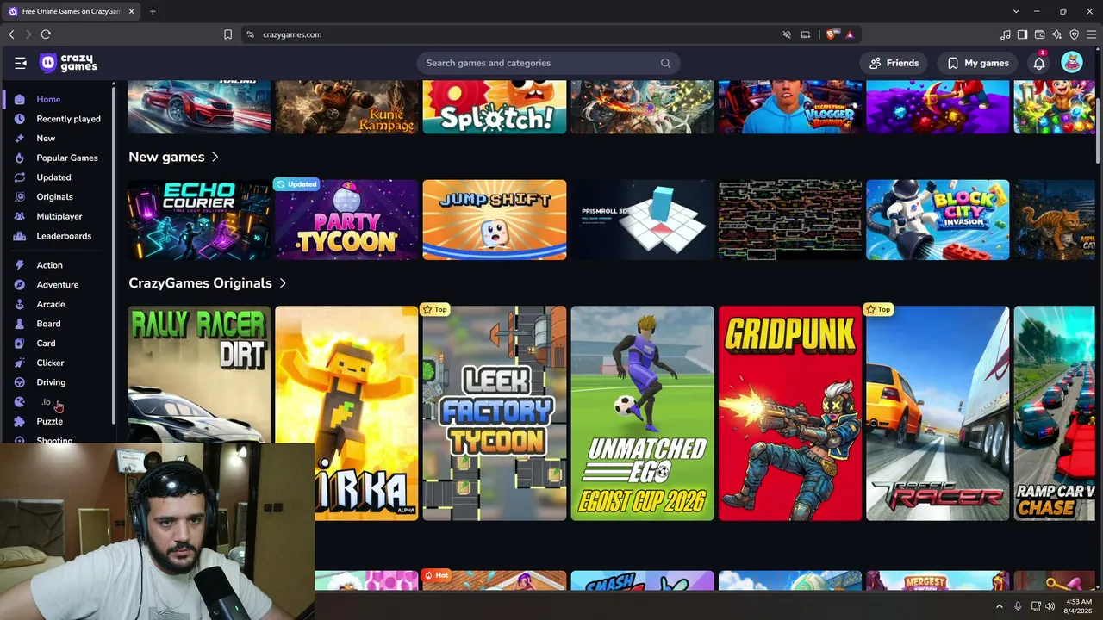
Task: Click the Brave VPN shield icon
Action: [x=1074, y=34]
